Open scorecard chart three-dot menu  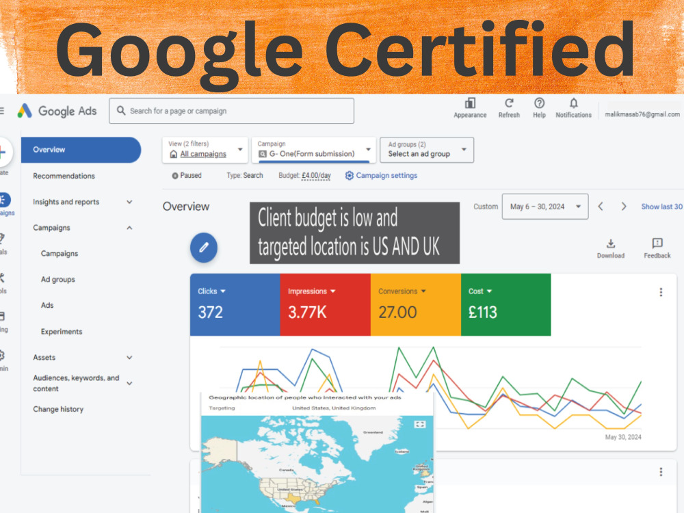point(661,292)
